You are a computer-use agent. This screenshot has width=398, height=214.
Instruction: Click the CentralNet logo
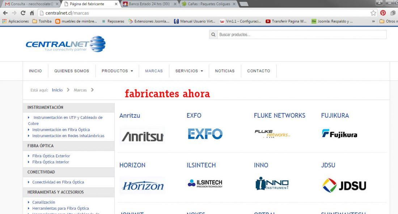[x=65, y=44]
